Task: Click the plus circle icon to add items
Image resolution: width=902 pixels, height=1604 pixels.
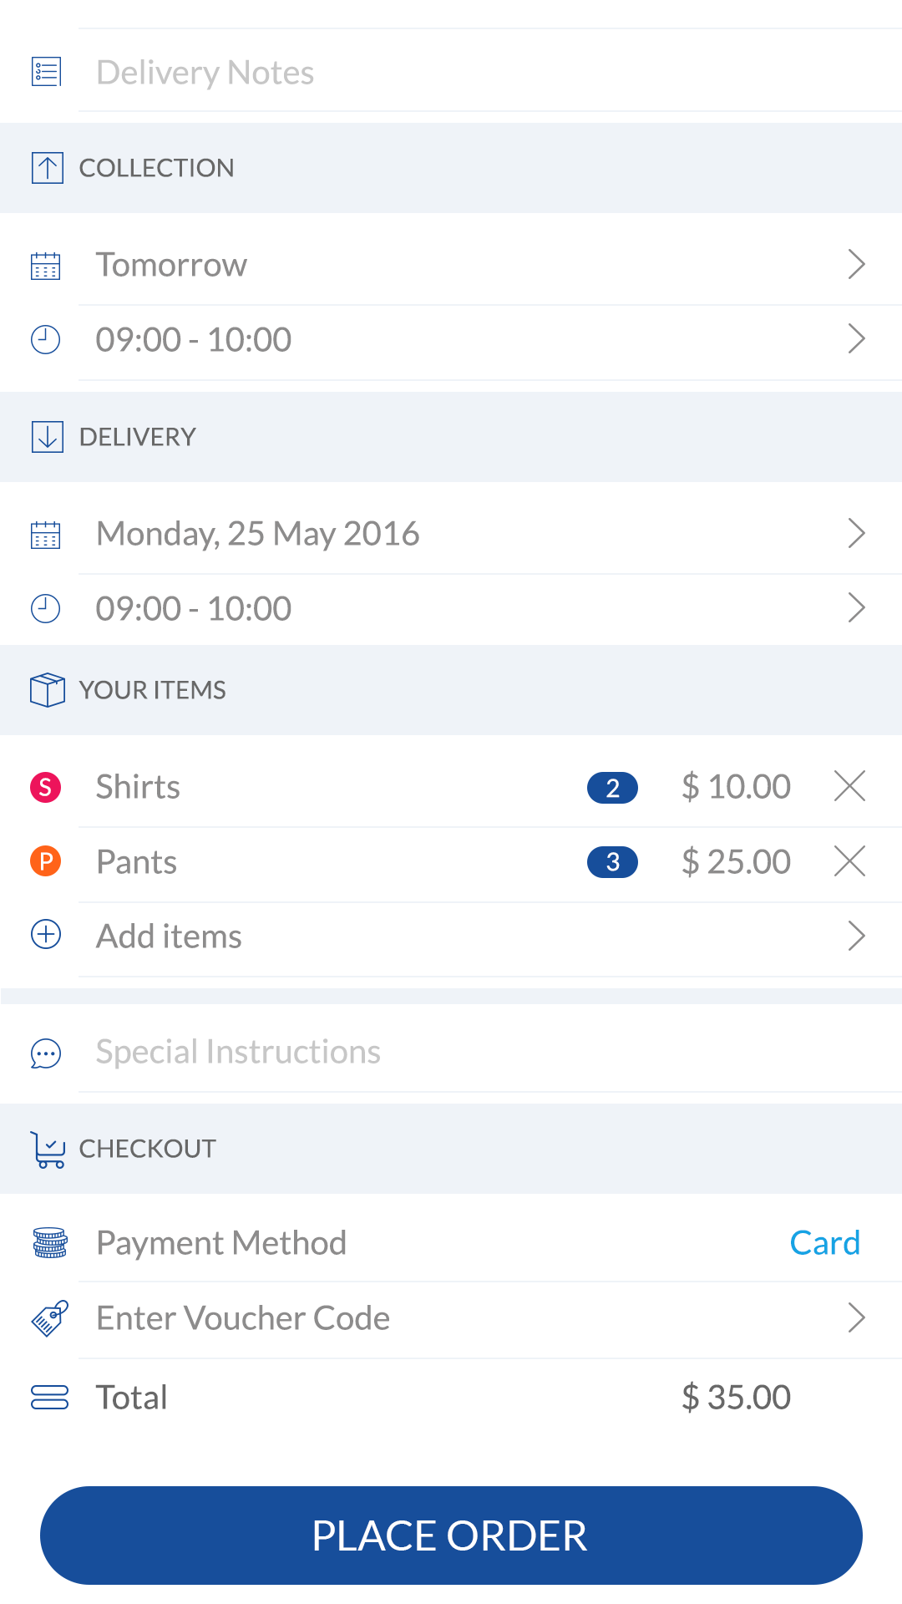Action: [x=46, y=934]
